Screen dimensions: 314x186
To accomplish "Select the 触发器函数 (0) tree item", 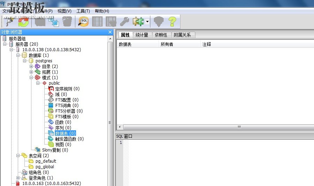I will pyautogui.click(x=69, y=139).
